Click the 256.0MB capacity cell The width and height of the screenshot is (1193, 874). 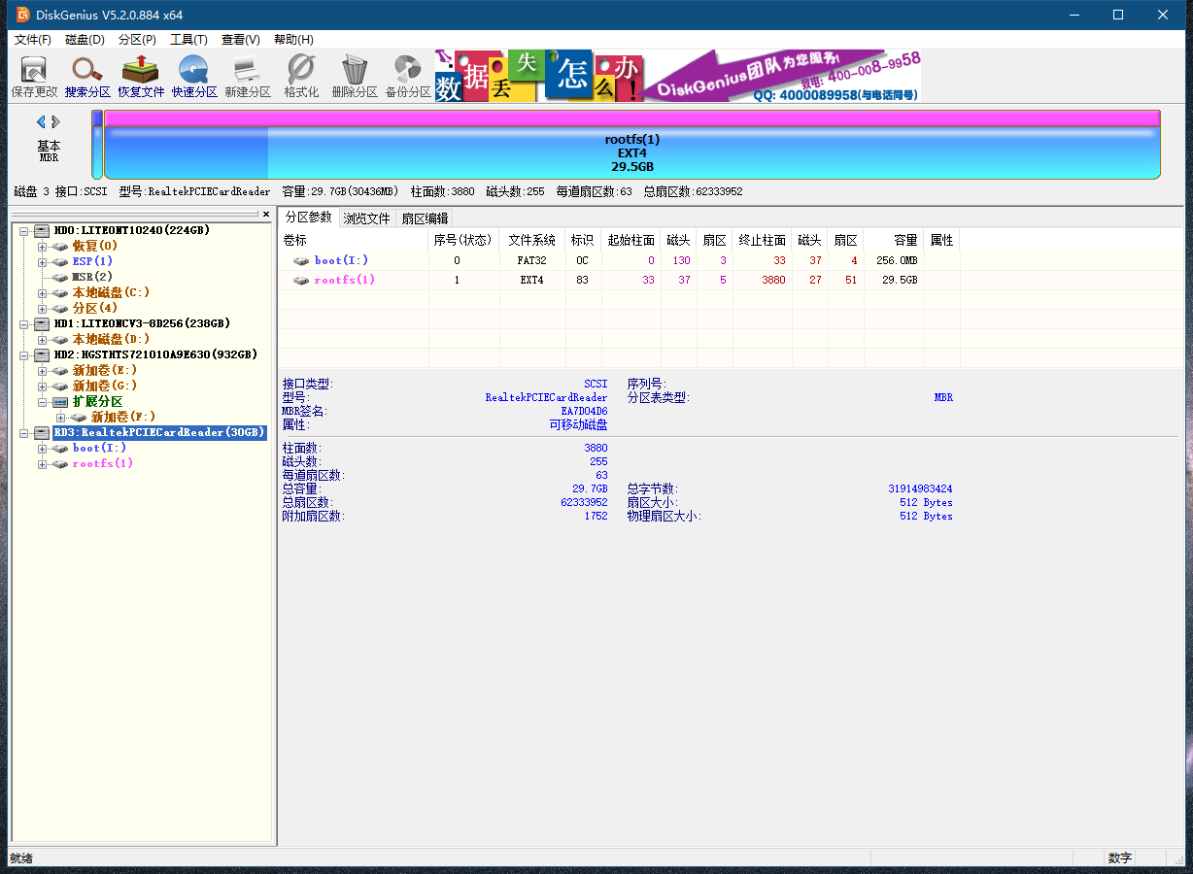point(895,260)
